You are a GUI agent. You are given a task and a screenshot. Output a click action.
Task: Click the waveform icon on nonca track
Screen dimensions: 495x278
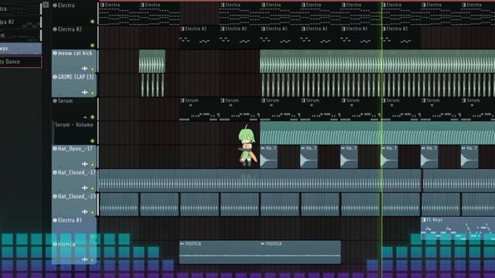point(84,259)
